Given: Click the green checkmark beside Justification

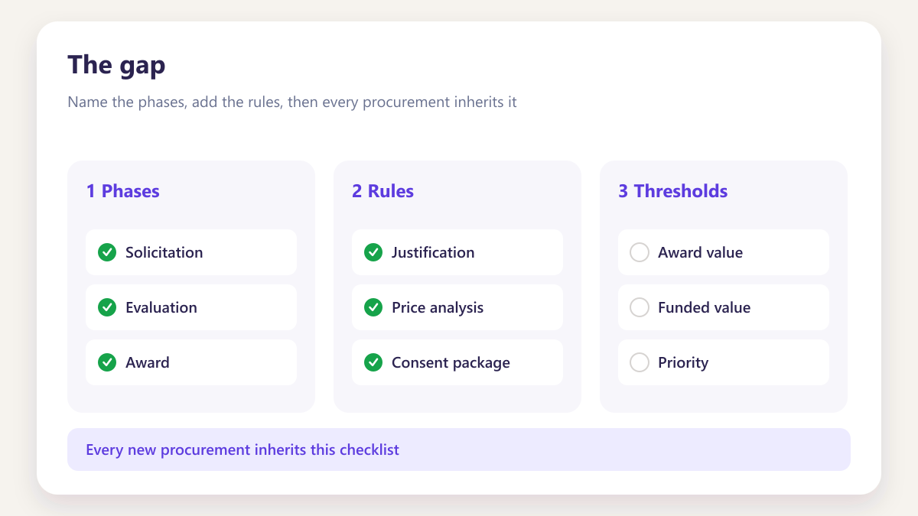Looking at the screenshot, I should point(373,252).
